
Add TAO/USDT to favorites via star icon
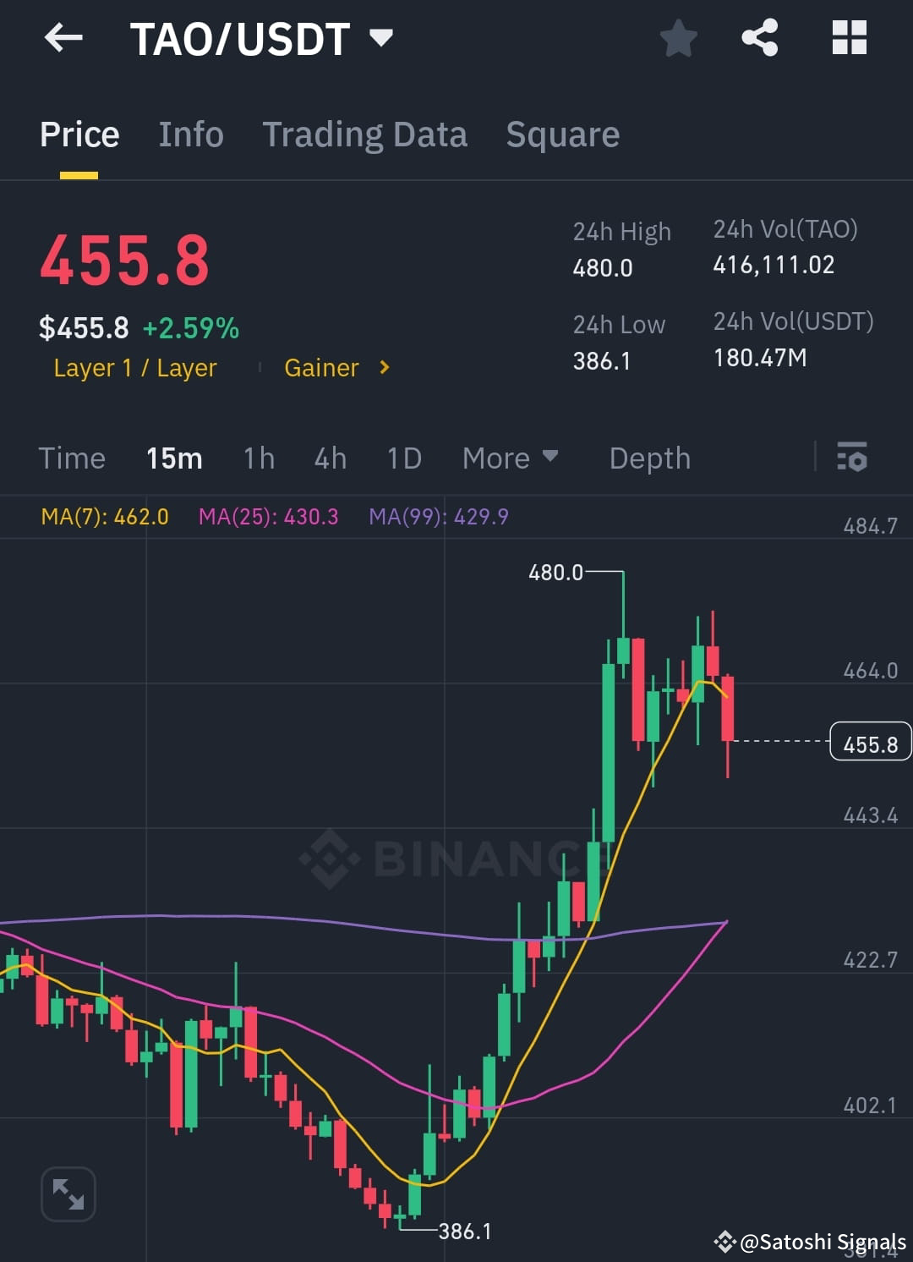point(679,38)
